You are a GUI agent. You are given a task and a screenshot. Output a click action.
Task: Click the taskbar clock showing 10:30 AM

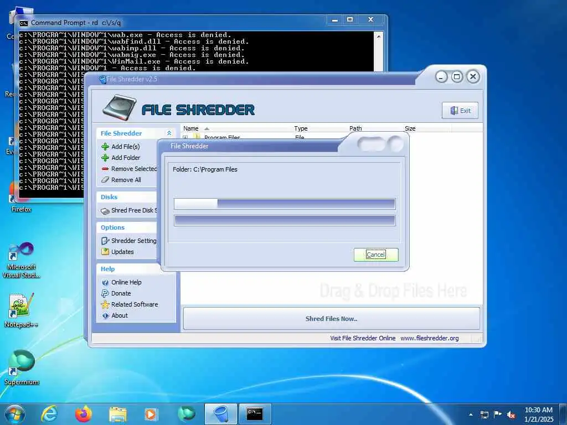click(x=538, y=414)
